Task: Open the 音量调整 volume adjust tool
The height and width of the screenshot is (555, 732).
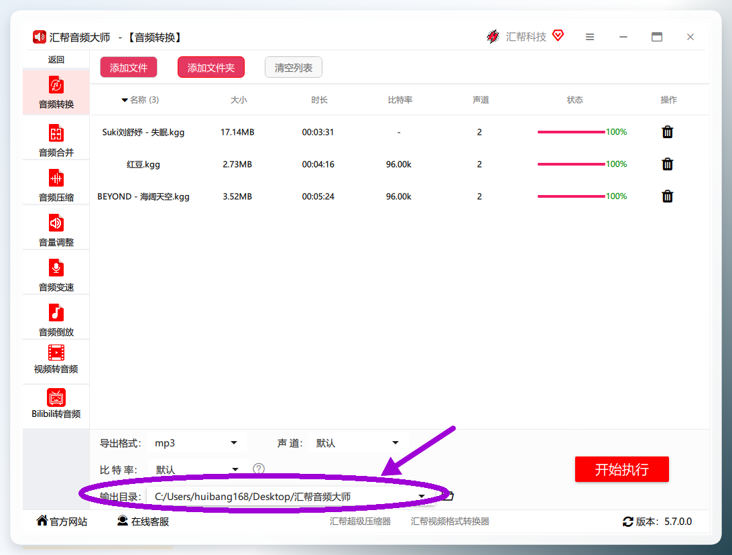Action: [56, 230]
